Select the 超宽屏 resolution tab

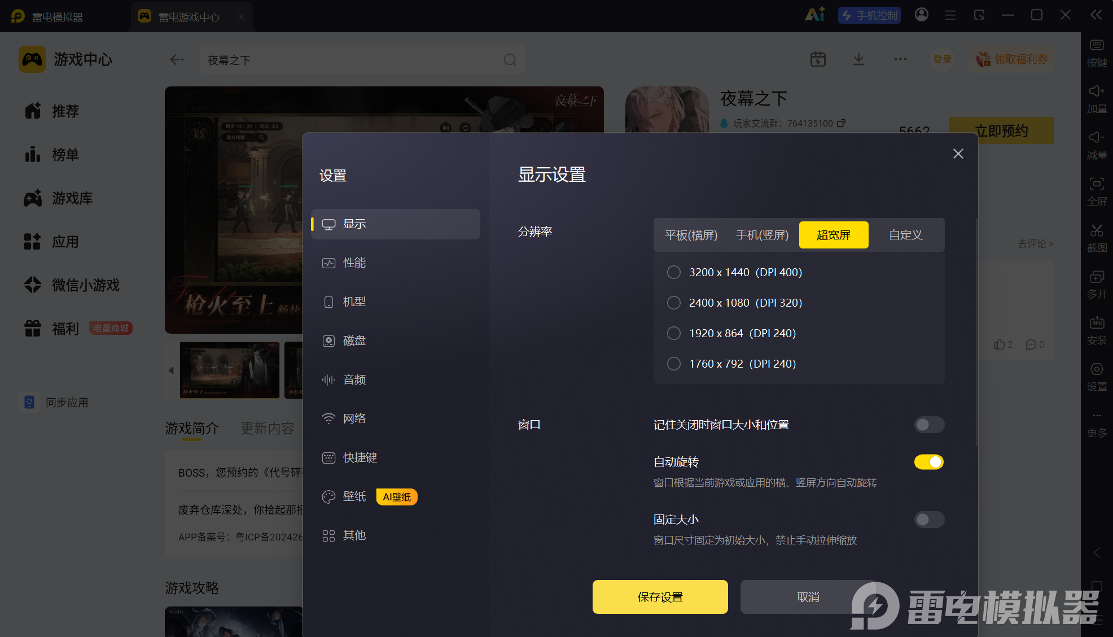coord(834,235)
